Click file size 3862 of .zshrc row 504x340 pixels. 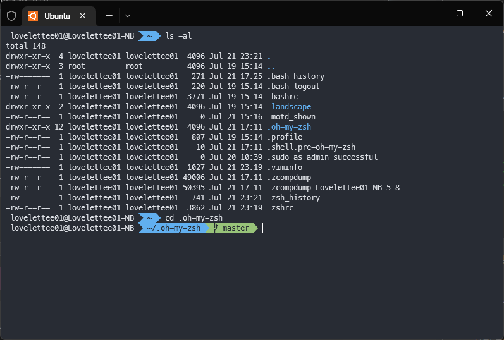tap(196, 208)
